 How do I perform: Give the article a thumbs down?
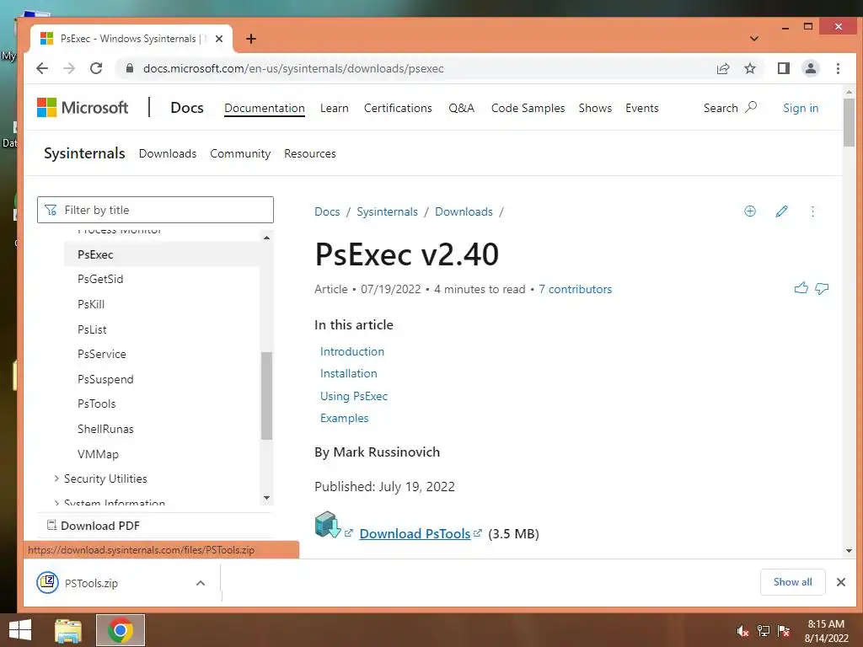822,288
